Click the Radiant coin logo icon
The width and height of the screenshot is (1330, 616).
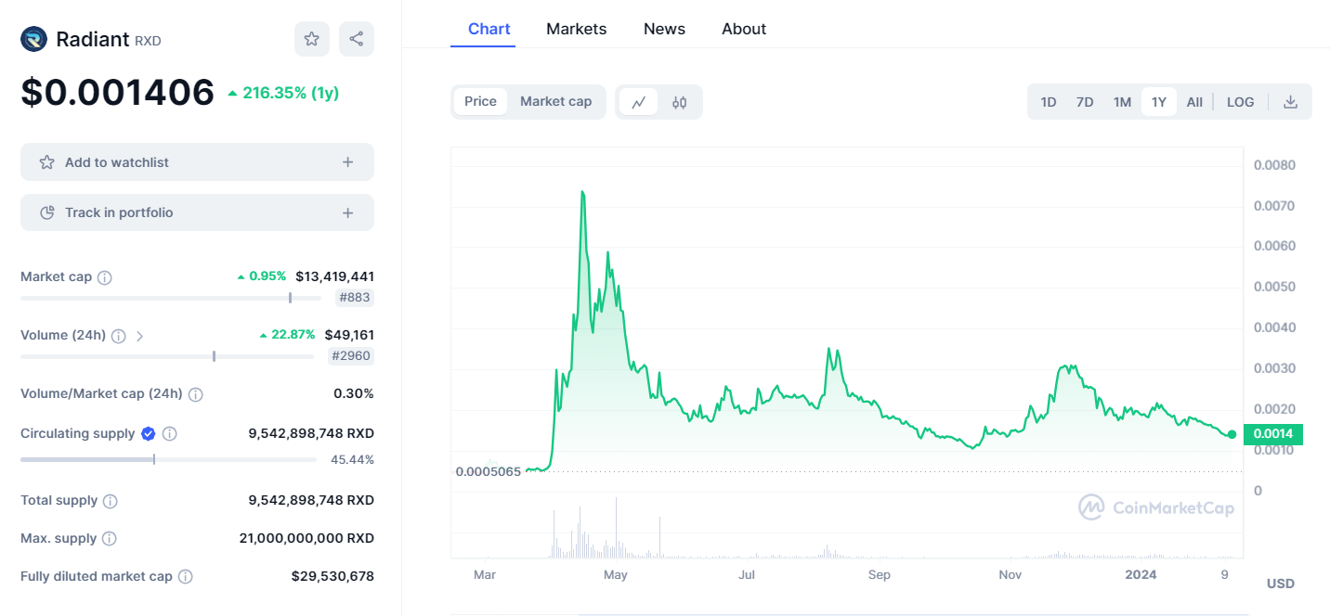(x=33, y=39)
